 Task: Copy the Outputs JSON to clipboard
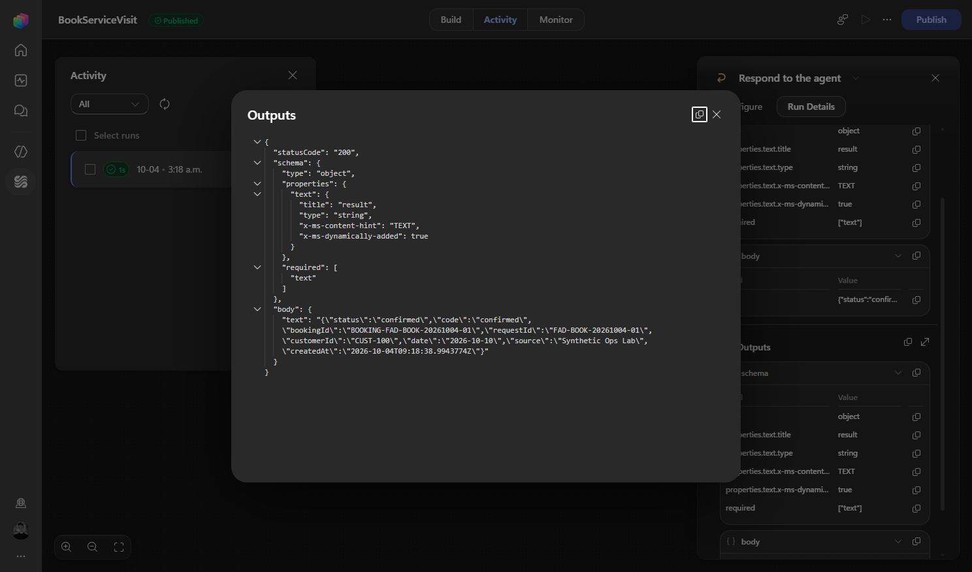coord(699,114)
